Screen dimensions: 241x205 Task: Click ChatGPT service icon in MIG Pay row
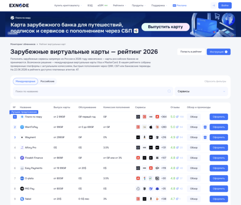tap(138, 189)
